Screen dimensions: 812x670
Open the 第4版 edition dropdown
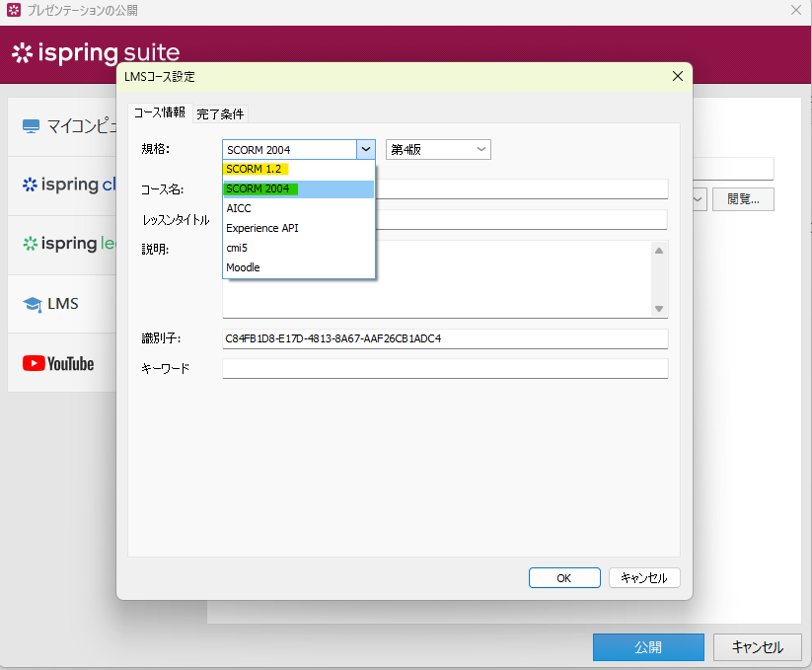[x=438, y=150]
